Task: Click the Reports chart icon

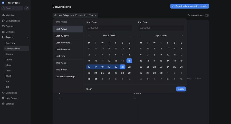Action: tap(3, 37)
